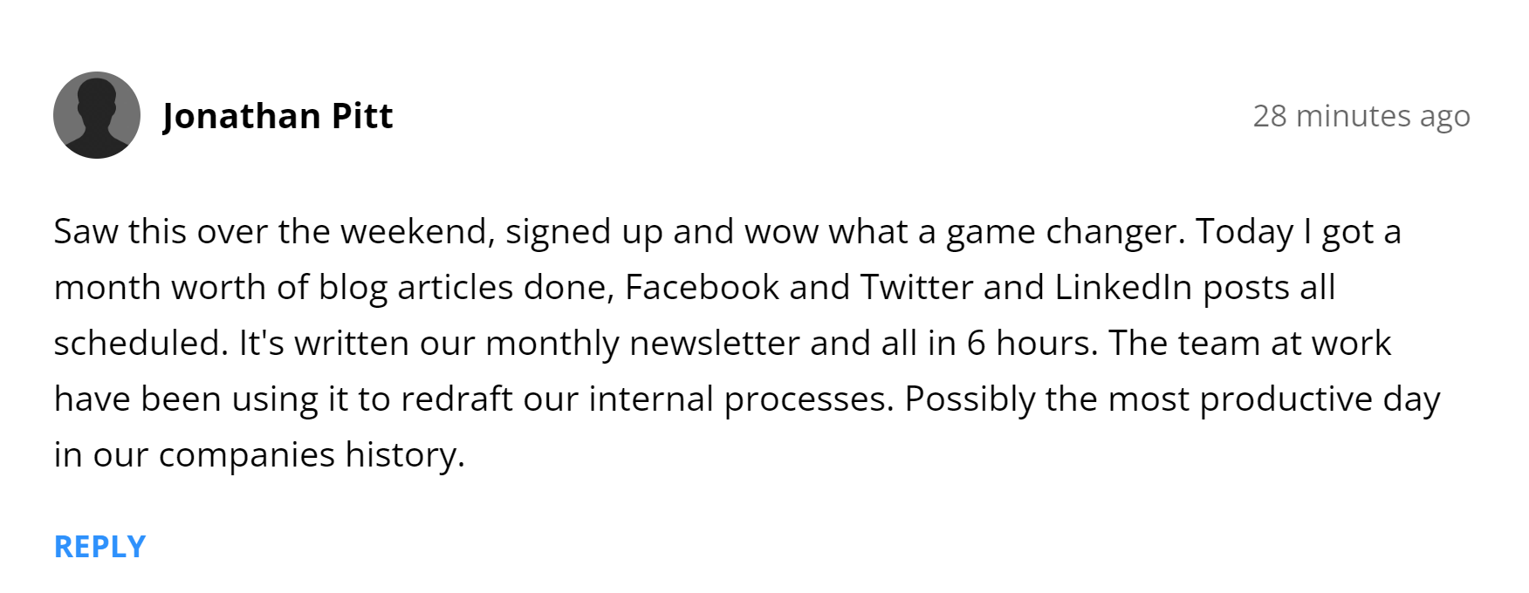
Task: Click the text "6 hours"
Action: tap(1030, 344)
